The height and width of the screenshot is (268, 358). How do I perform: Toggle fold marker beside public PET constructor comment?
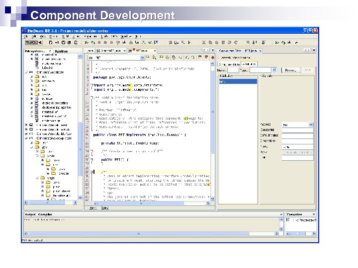92,151
